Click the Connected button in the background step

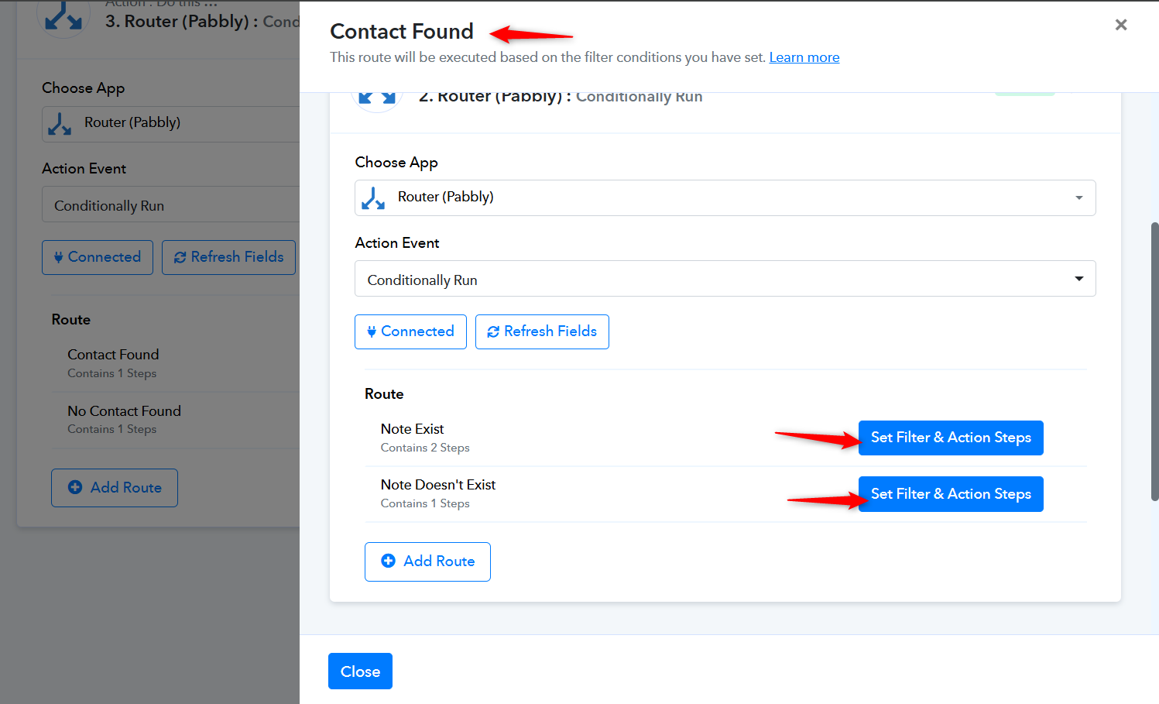pyautogui.click(x=98, y=257)
